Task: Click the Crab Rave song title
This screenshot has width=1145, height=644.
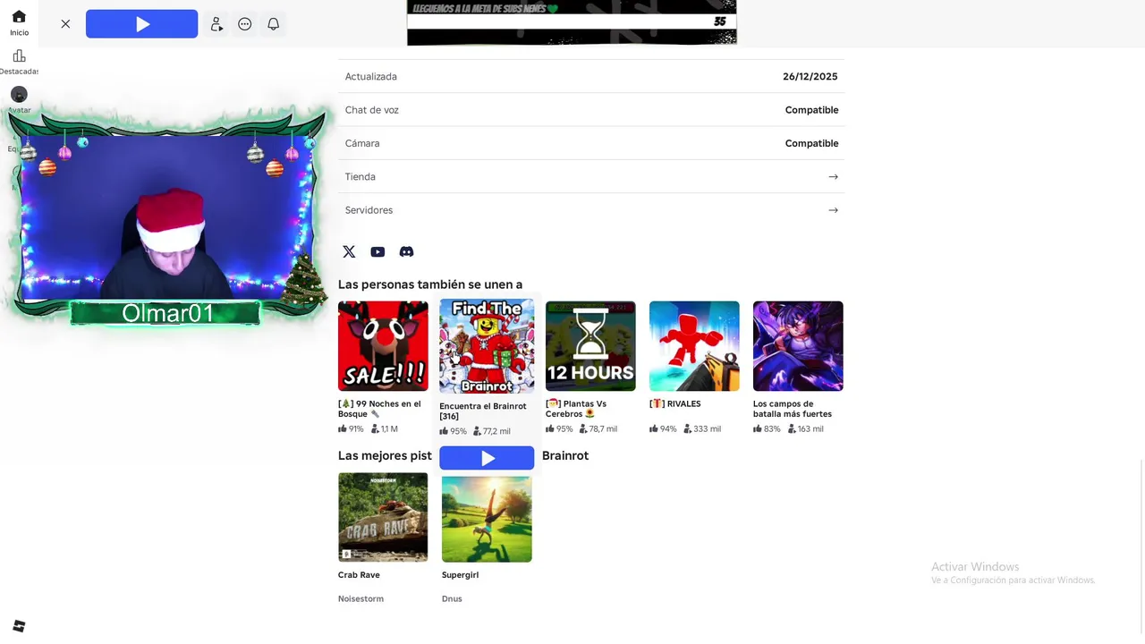Action: coord(359,575)
